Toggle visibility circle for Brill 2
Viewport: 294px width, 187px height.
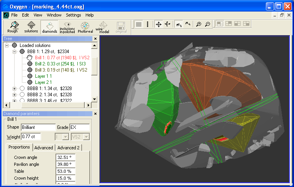click(30, 64)
